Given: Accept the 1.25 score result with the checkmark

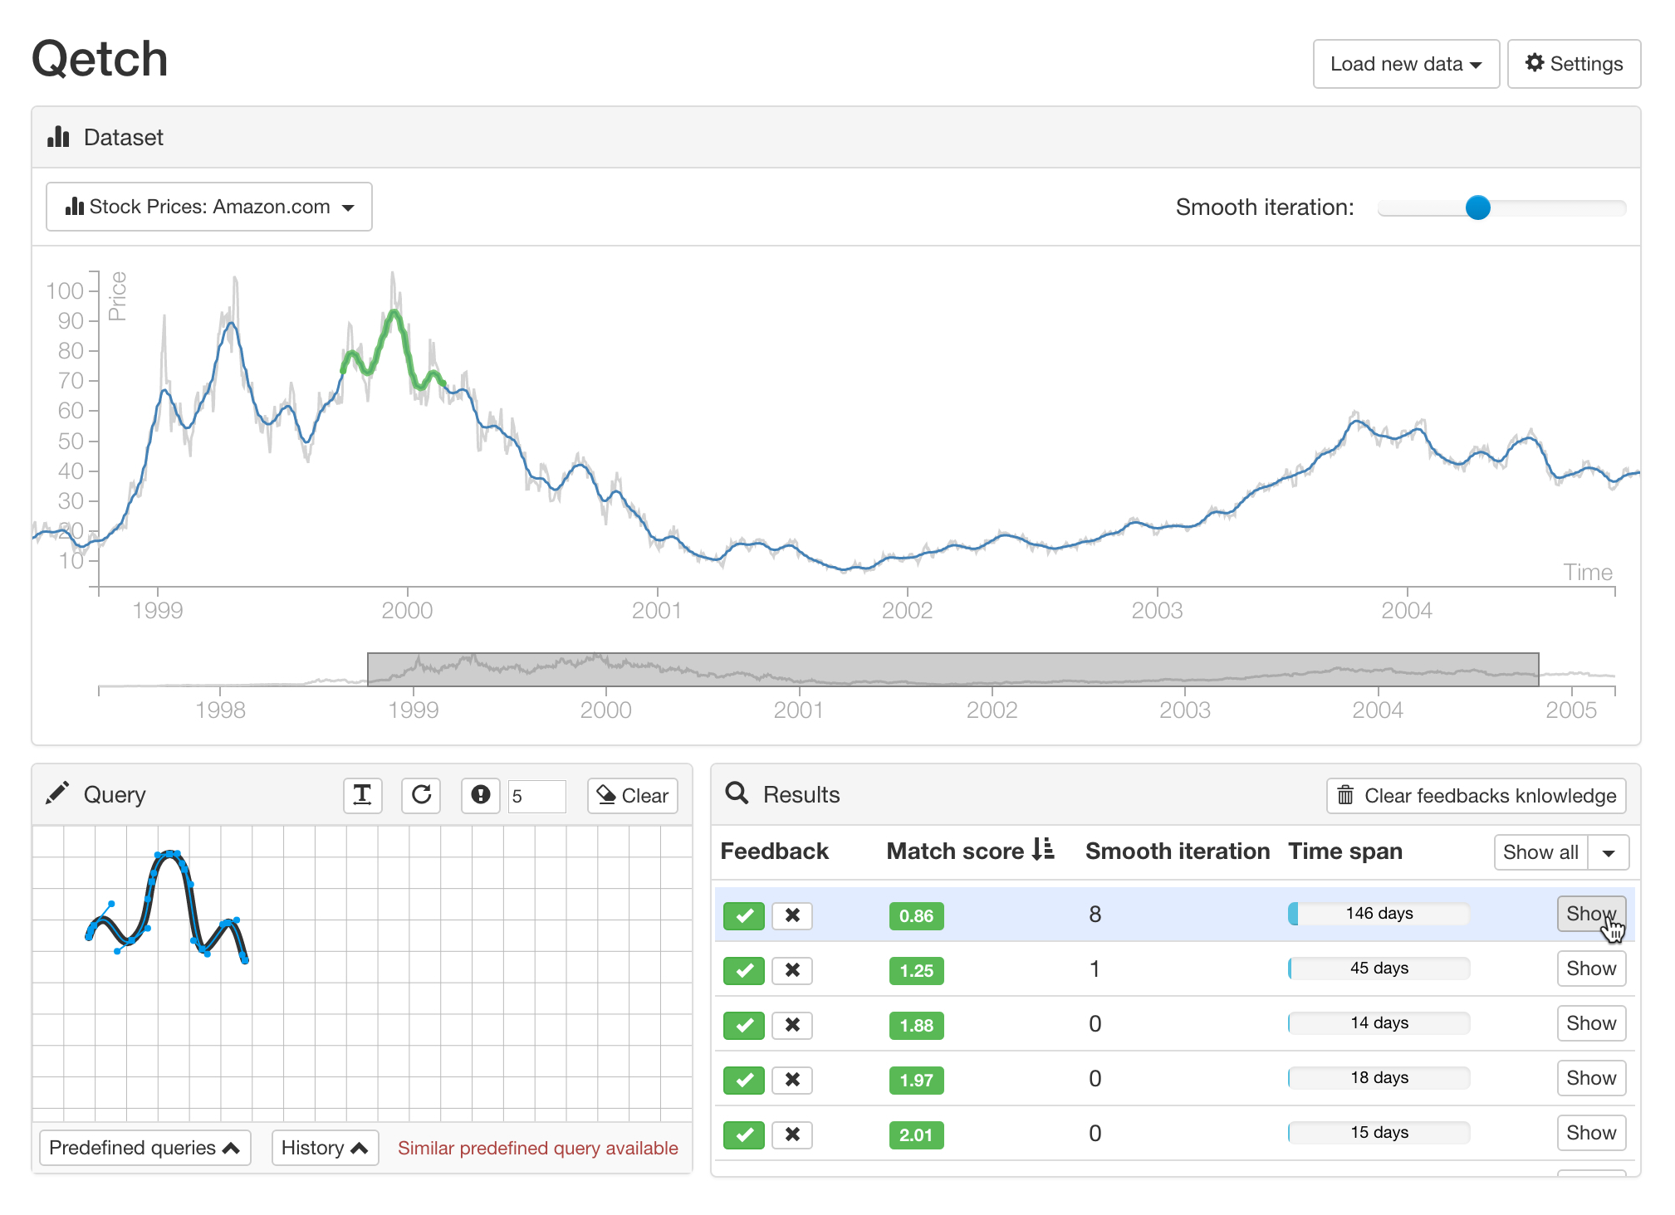Looking at the screenshot, I should tap(743, 970).
